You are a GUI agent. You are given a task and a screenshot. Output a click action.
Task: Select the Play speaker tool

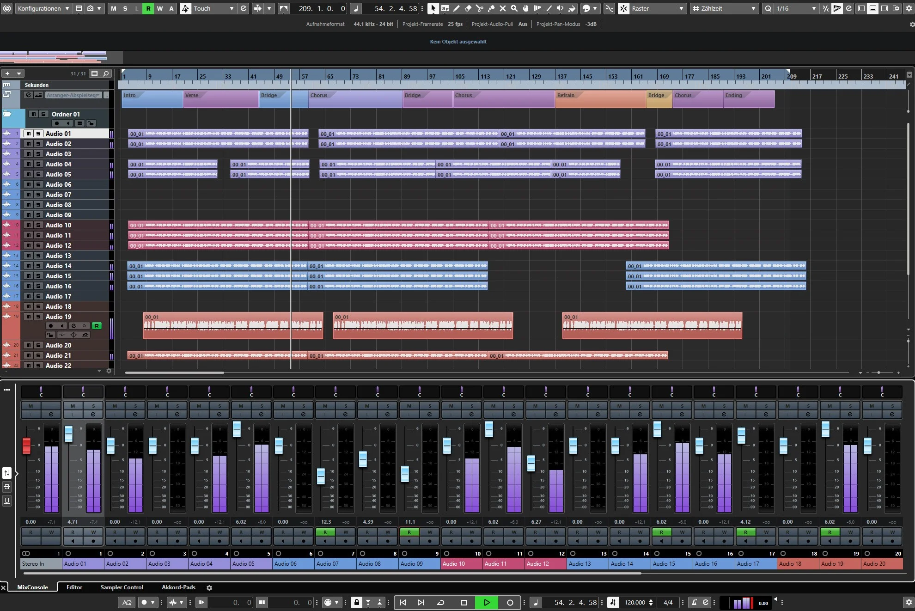tap(560, 8)
